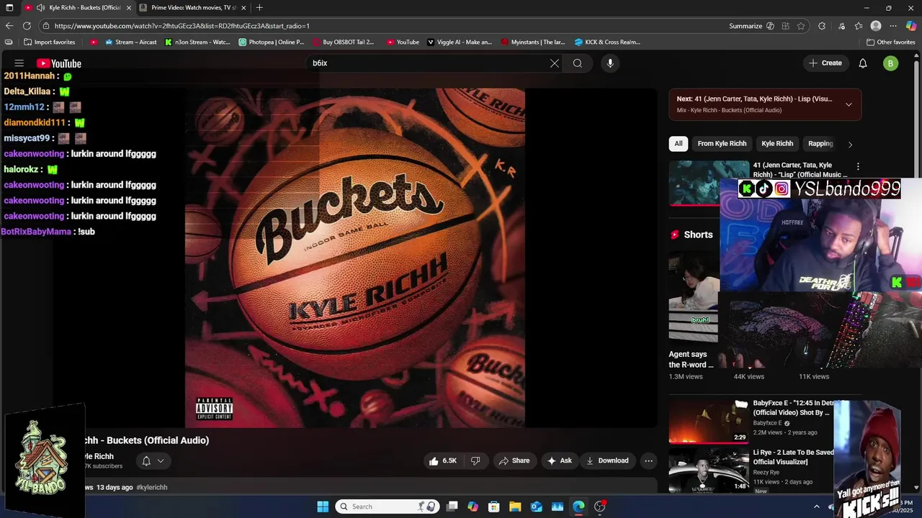Open the action menu for the 41 Lisp video
The image size is (922, 518).
click(857, 167)
